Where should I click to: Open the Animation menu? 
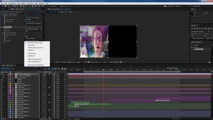click(x=30, y=4)
